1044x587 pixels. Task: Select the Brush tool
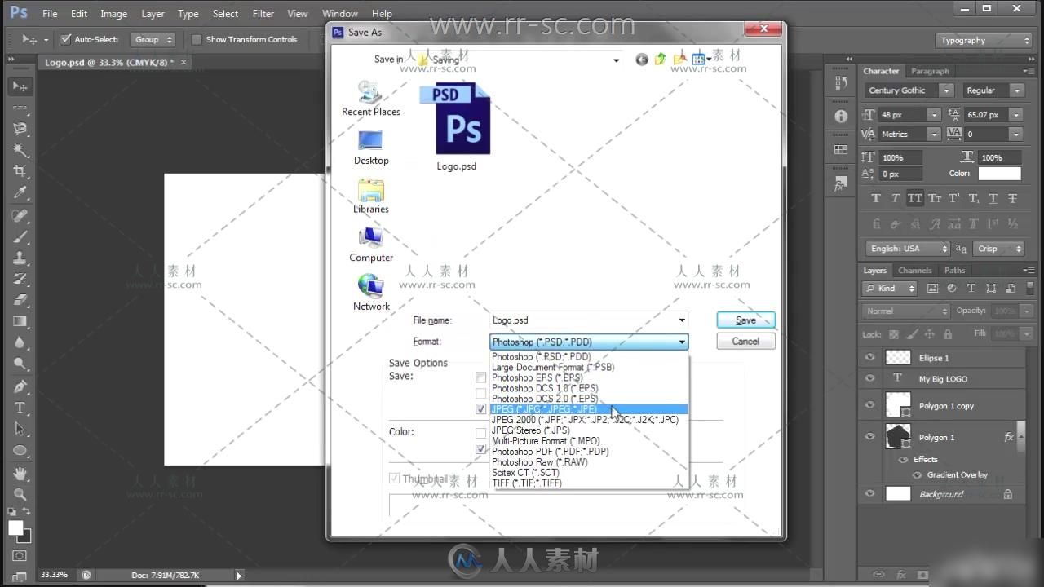point(20,236)
